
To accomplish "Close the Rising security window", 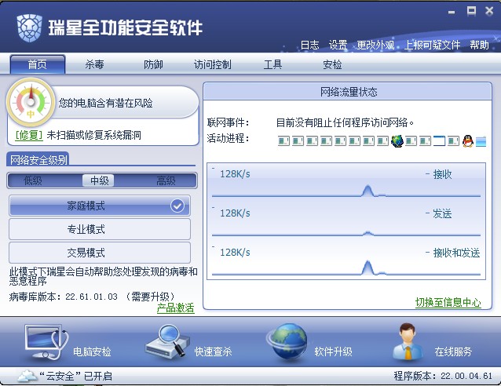I will point(489,11).
